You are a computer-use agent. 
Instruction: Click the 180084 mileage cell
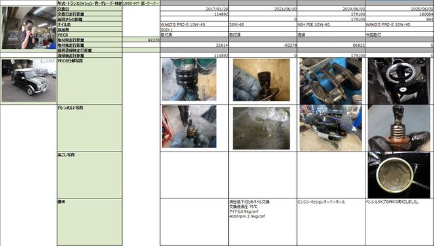(399, 14)
